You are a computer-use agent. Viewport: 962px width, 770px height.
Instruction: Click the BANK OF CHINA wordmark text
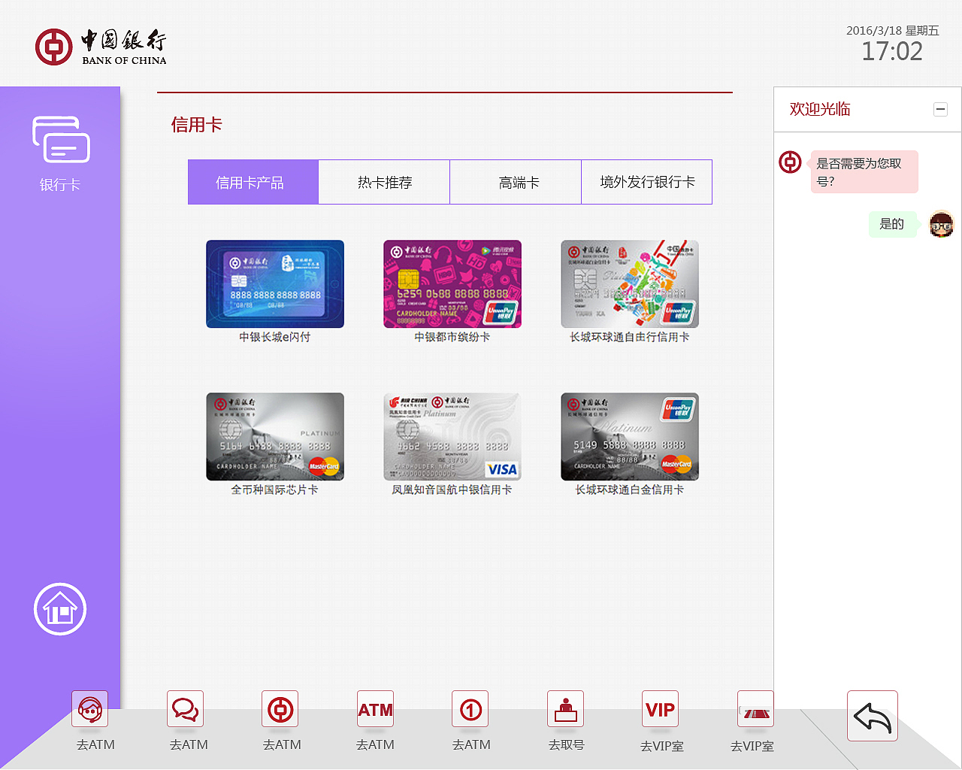point(124,61)
